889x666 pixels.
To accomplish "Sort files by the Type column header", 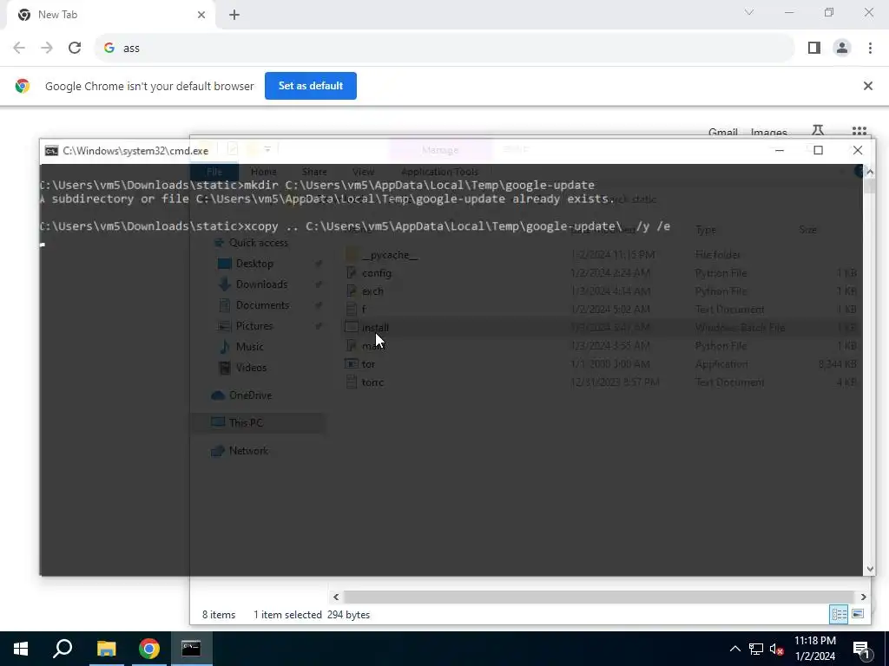I will click(x=705, y=230).
